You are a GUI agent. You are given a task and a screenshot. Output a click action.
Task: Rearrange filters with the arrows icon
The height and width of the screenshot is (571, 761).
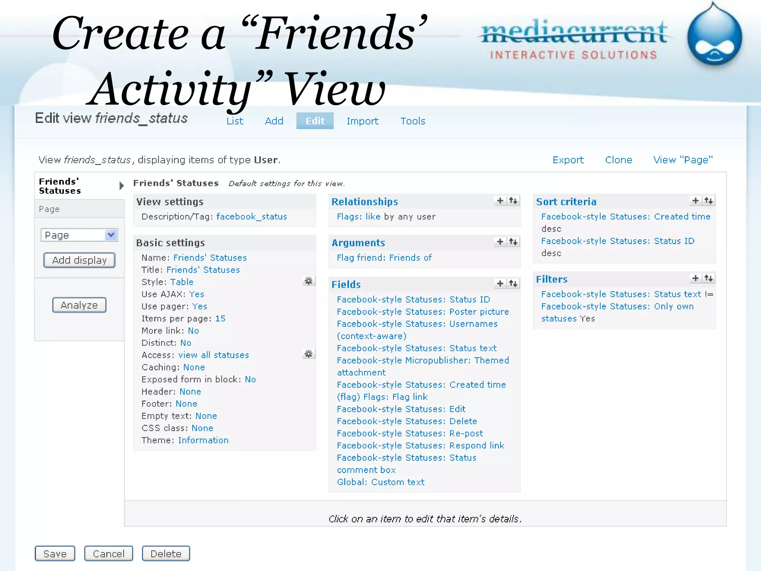[709, 278]
